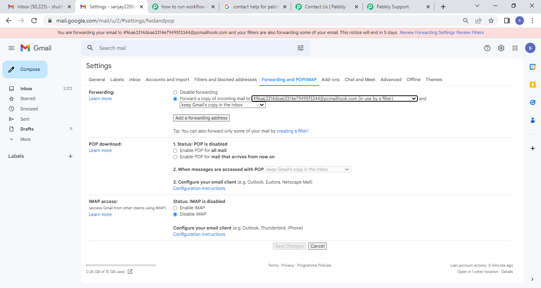Viewport: 541px width, 288px height.
Task: Click the browser address bar URL
Action: (x=115, y=21)
